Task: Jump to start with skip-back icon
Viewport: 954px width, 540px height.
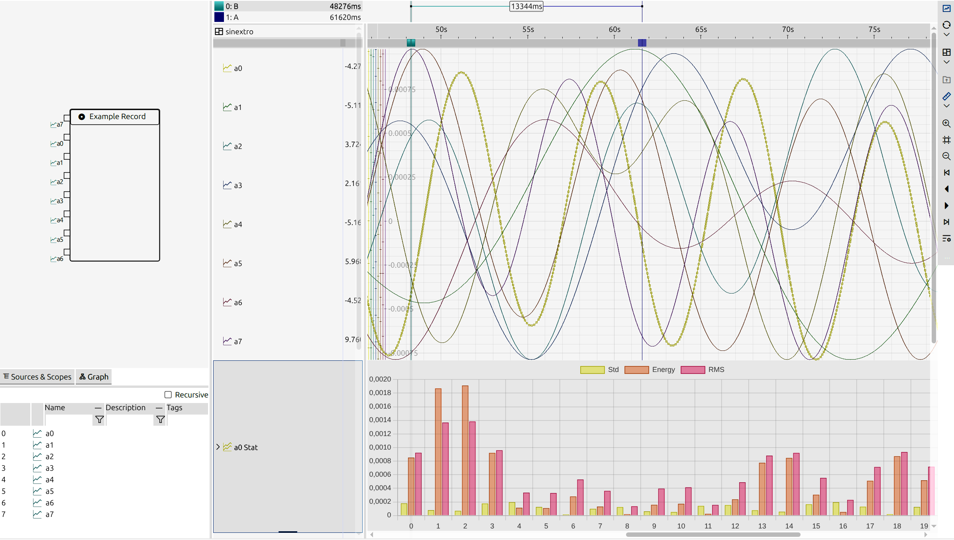Action: click(x=946, y=172)
